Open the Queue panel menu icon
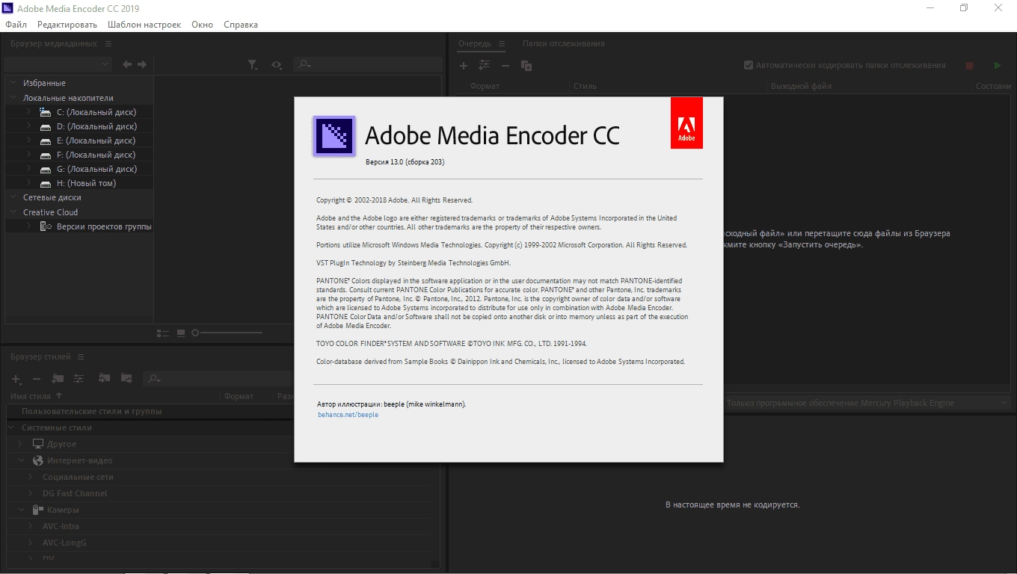The width and height of the screenshot is (1017, 574). click(502, 43)
